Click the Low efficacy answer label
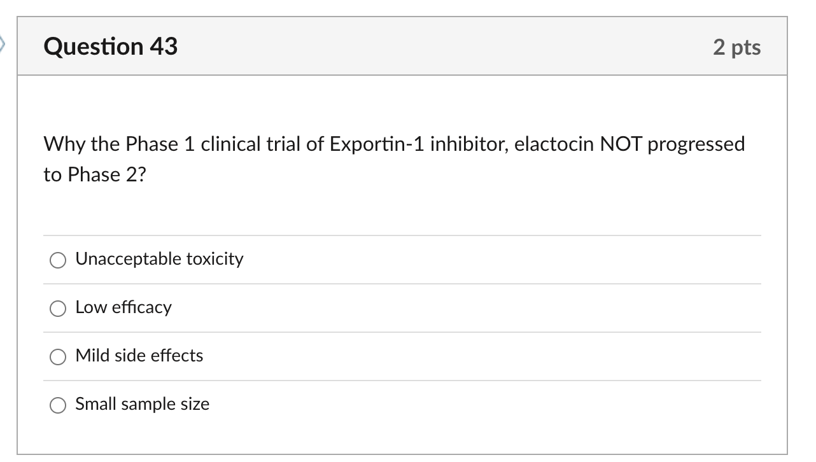816x462 pixels. 123,307
